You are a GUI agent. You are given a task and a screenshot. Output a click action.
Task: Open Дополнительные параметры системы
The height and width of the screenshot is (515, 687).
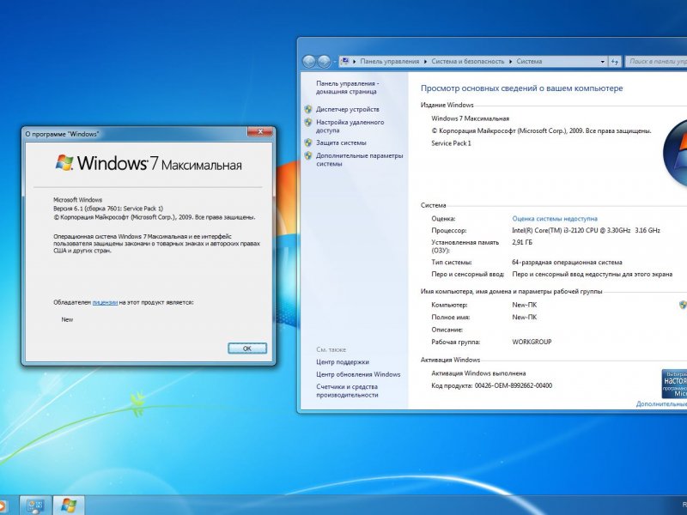(x=359, y=160)
